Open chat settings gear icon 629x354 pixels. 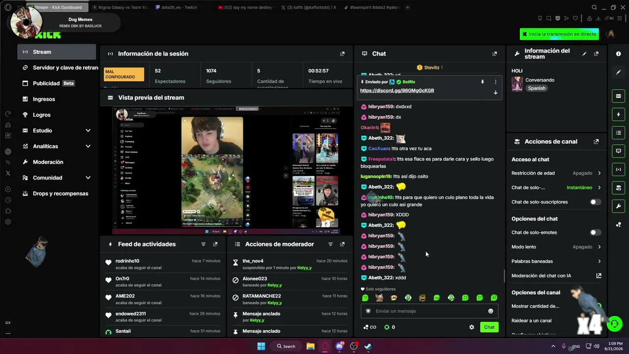472,327
